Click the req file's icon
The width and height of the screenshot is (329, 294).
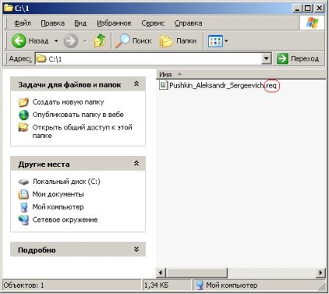click(x=164, y=85)
